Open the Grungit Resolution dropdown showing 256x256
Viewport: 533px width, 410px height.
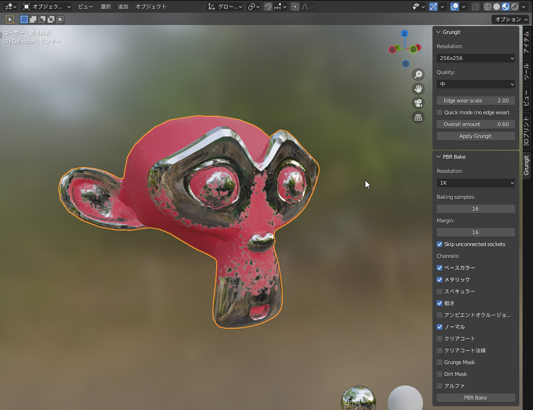[x=475, y=58]
